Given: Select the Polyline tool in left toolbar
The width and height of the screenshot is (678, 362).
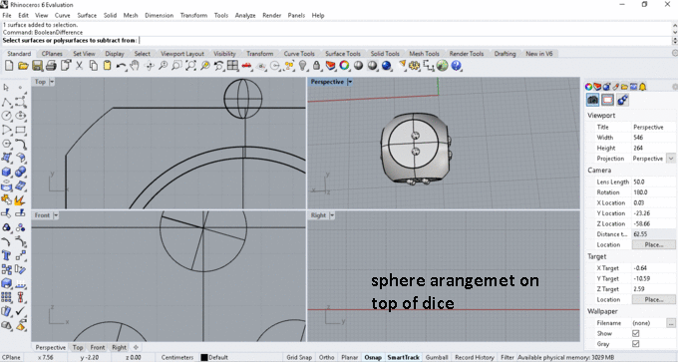Looking at the screenshot, I should coord(7,102).
